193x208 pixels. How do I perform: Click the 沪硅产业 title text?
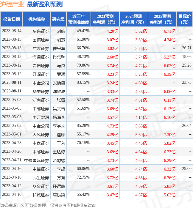[12, 4]
